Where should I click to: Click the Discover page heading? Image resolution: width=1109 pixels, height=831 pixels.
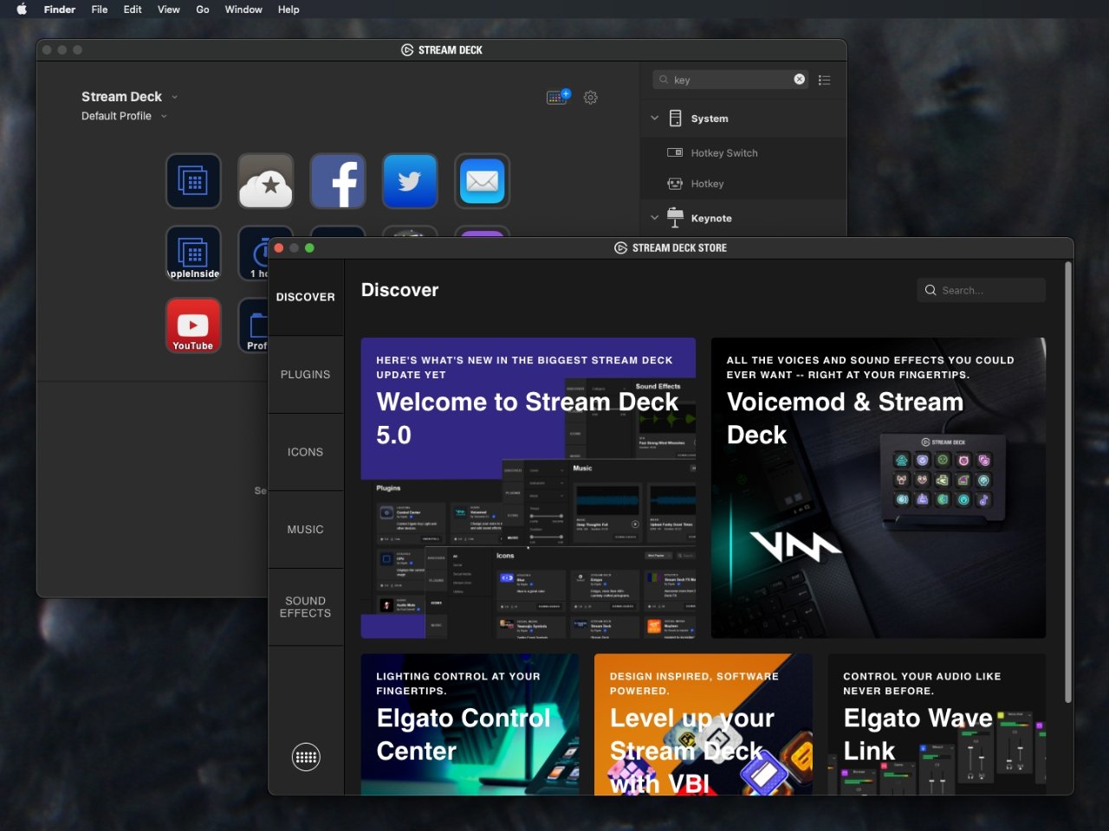(399, 290)
